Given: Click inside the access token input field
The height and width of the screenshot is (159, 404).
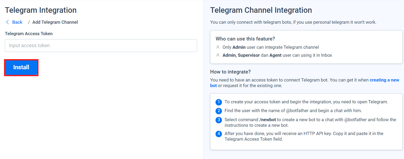Looking at the screenshot, I should [x=101, y=45].
